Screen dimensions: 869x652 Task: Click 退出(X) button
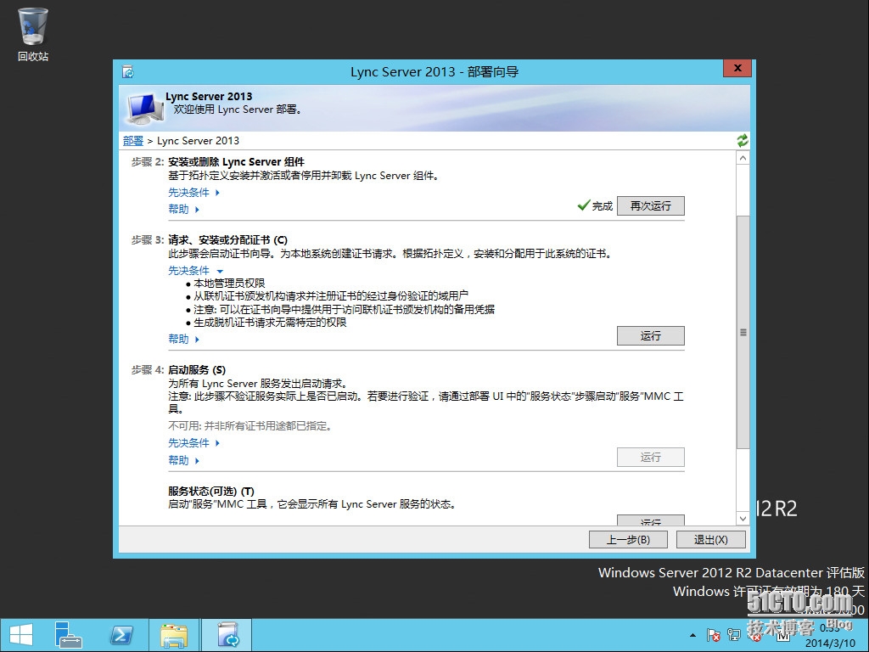[x=710, y=539]
